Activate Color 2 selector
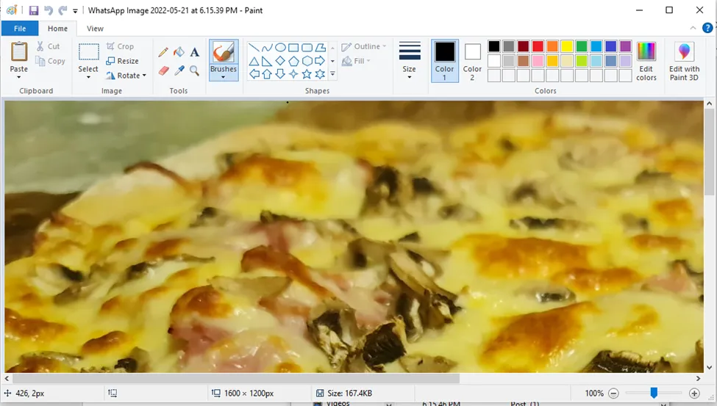 pos(472,61)
